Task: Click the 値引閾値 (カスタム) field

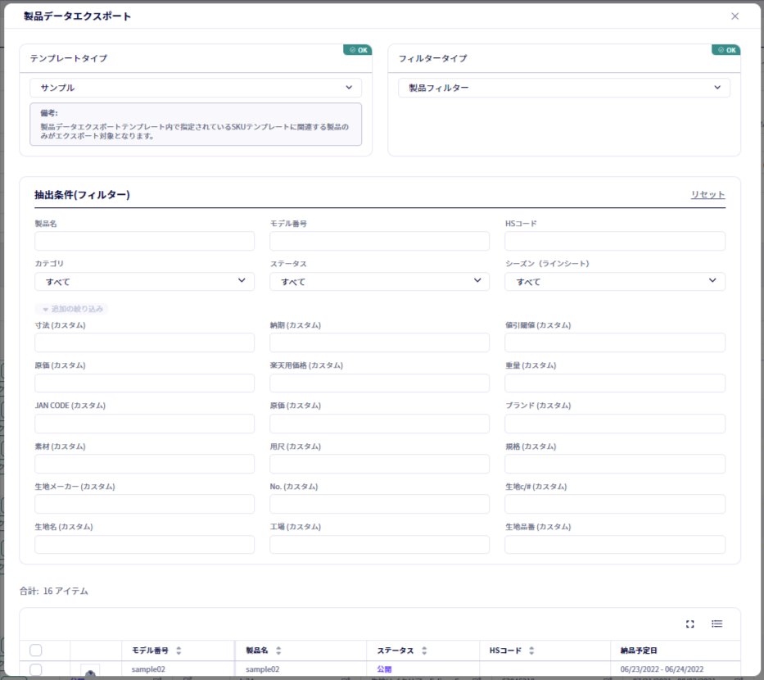Action: click(x=615, y=342)
